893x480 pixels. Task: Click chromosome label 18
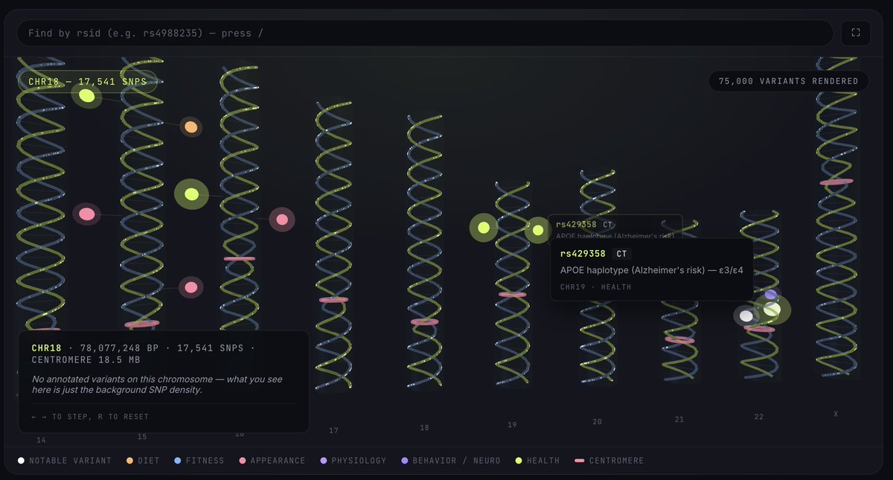(424, 428)
